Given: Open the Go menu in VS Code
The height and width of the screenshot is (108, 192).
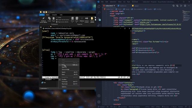Looking at the screenshot, I should (x=124, y=2).
